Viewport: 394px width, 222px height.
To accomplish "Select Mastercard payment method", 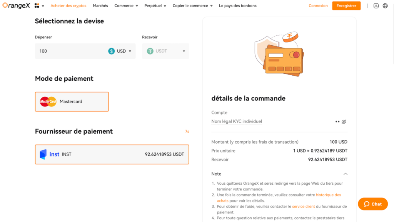I will point(72,101).
